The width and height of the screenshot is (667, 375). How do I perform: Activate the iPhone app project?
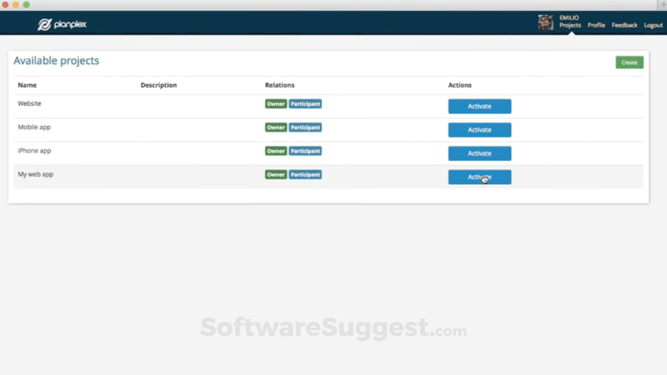click(479, 153)
